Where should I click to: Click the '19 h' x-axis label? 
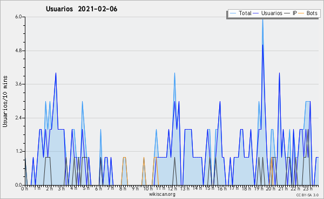(x=258, y=189)
